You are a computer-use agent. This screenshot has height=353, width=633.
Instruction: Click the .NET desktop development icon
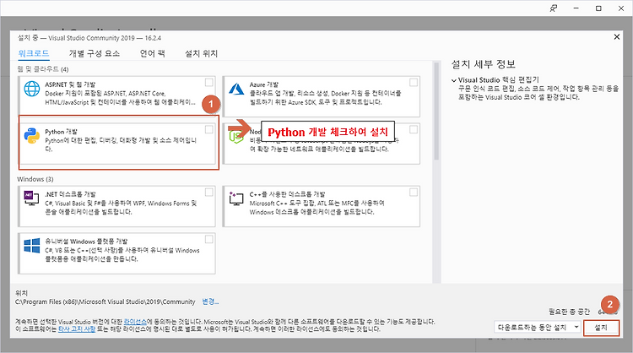tap(31, 198)
